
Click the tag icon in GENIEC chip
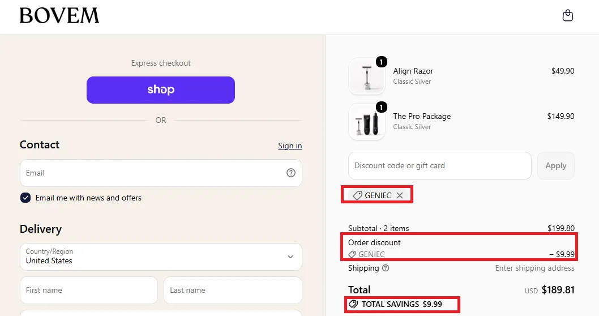pyautogui.click(x=357, y=195)
